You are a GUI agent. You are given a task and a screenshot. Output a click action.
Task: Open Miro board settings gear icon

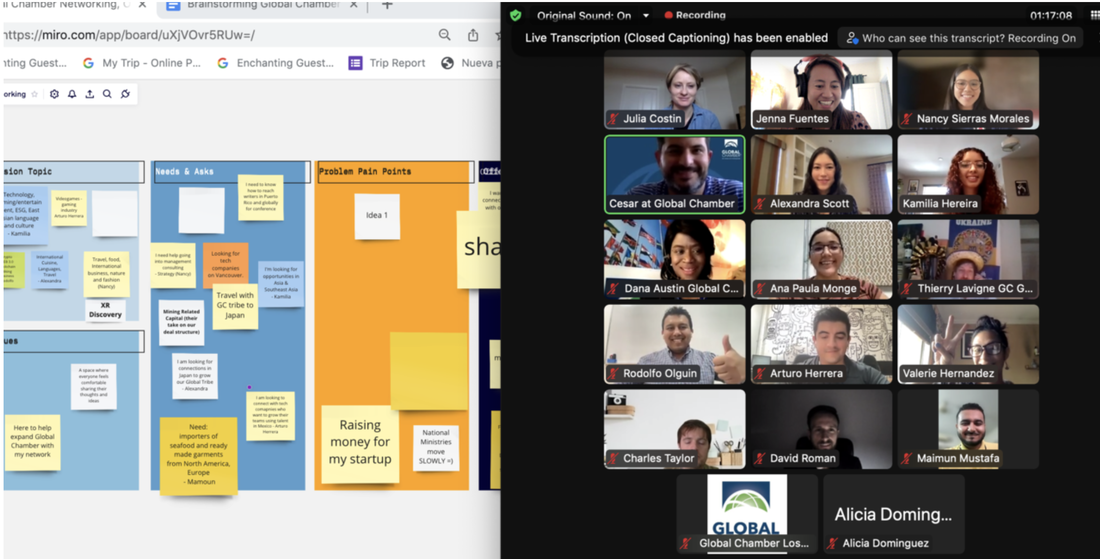55,94
